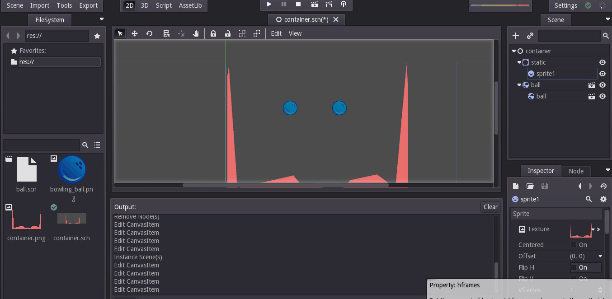
Task: Open the Import menu
Action: pyautogui.click(x=40, y=5)
